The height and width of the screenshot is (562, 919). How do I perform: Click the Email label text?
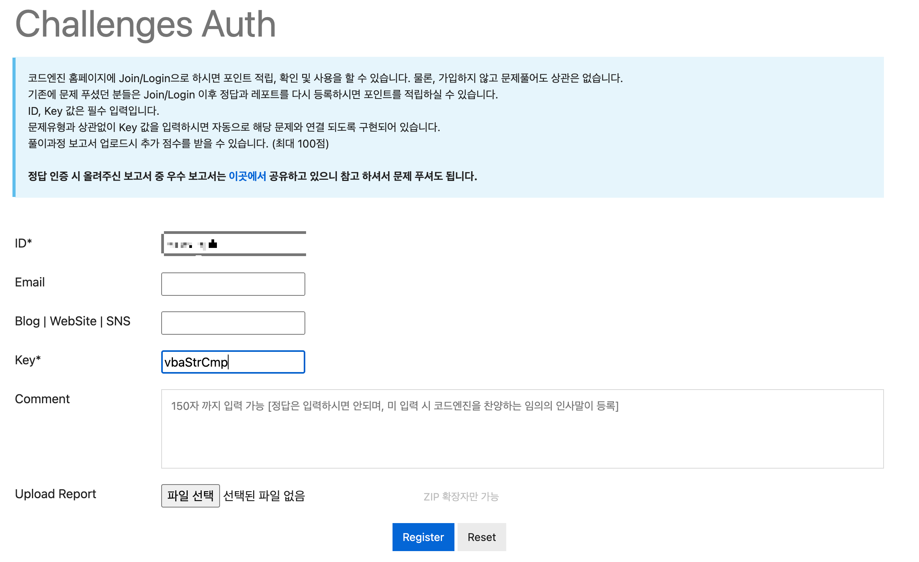pos(30,282)
